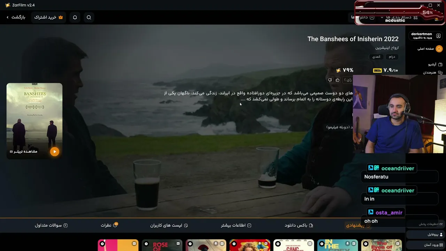Click the Persian title ارواح اینیشرین
446x251 pixels.
387,48
